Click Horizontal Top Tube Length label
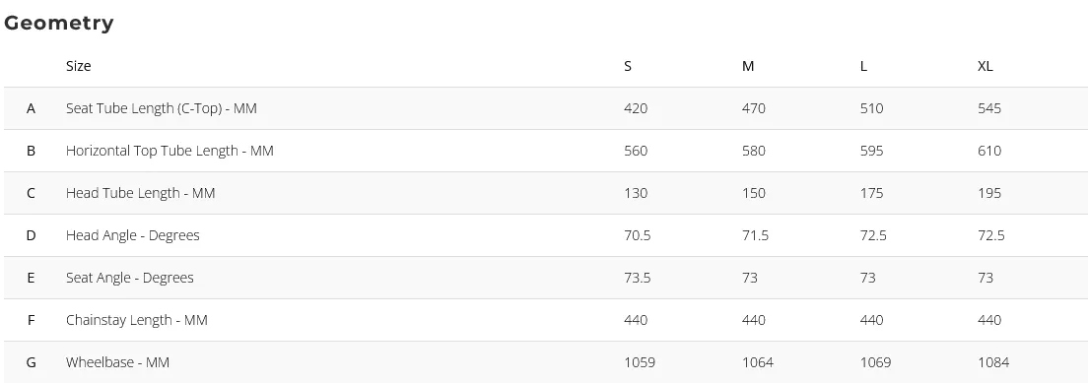1088x383 pixels. point(170,151)
